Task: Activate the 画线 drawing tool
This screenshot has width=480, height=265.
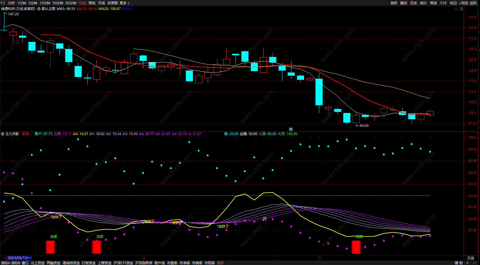Action: (x=433, y=3)
